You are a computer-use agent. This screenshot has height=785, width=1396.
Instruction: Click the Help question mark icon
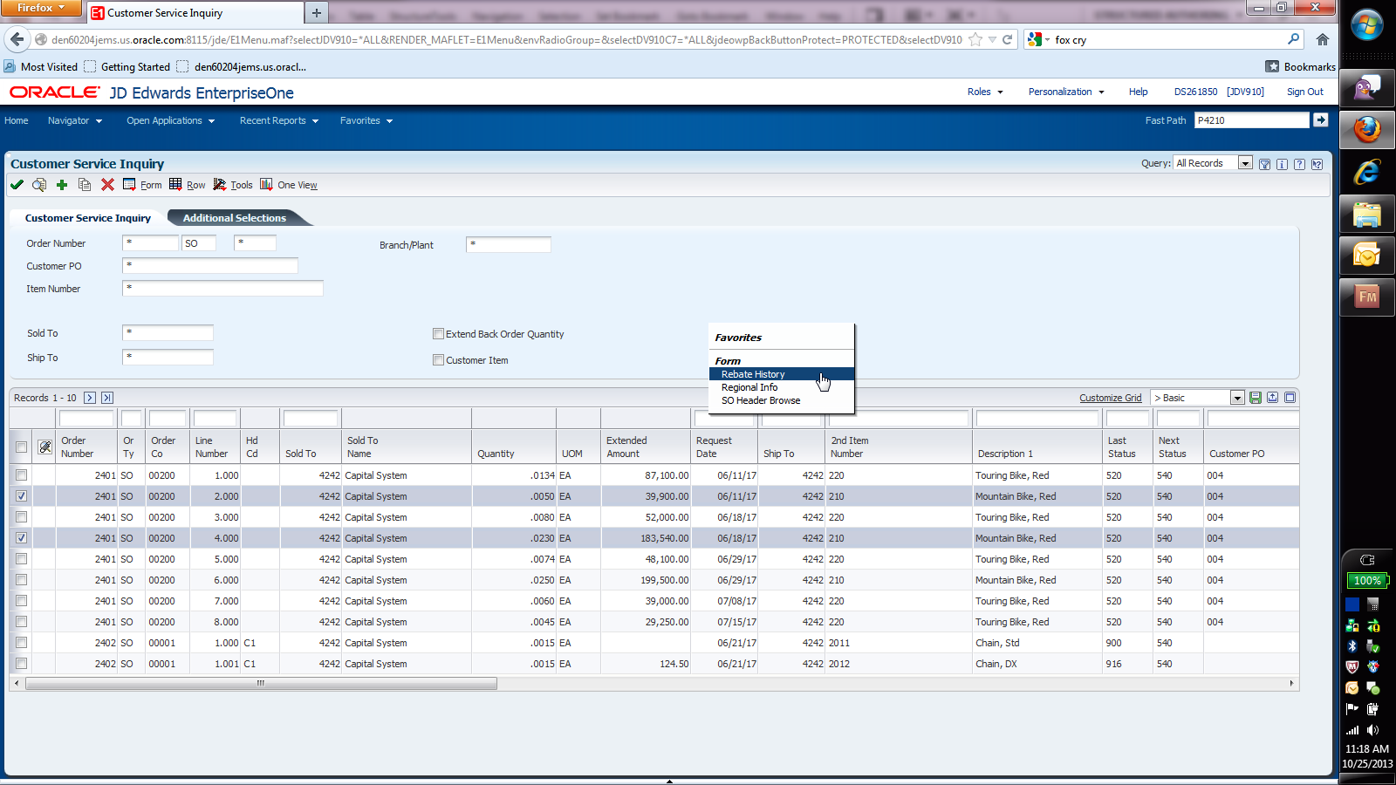(1299, 164)
